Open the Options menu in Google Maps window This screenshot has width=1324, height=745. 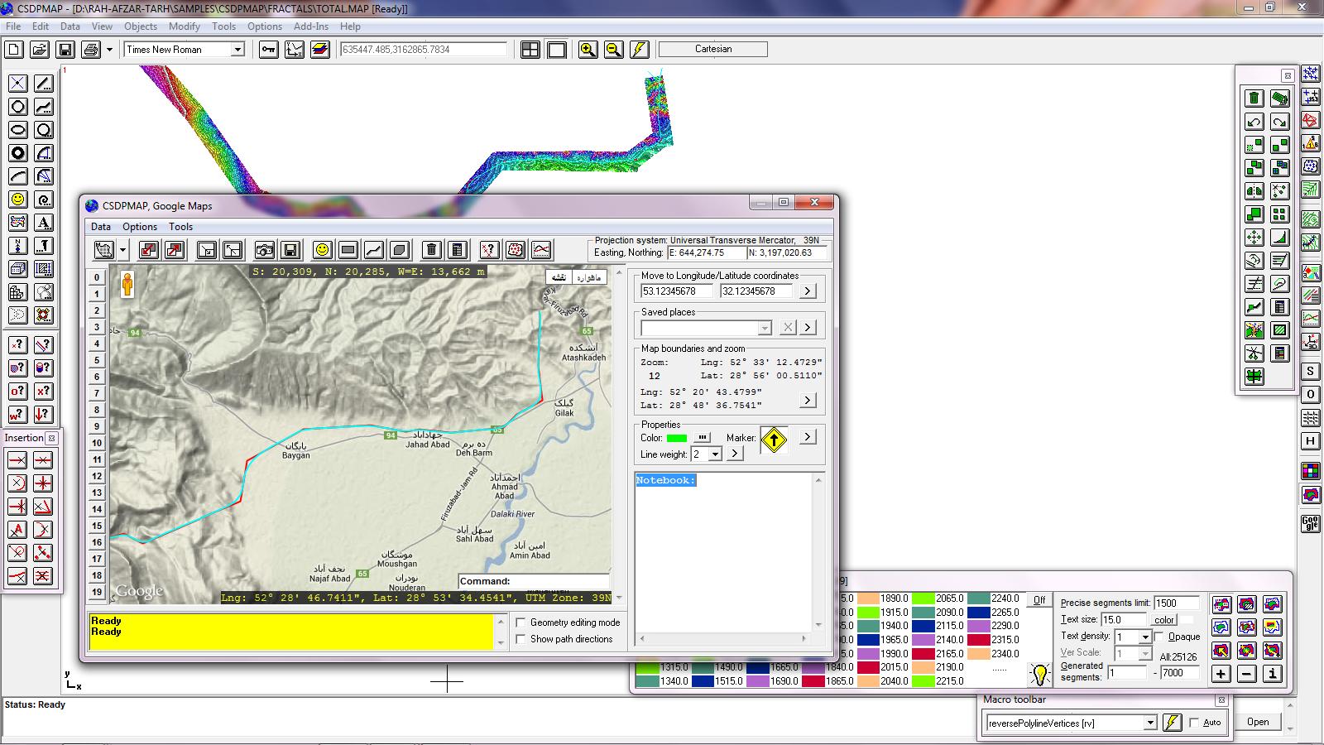click(x=140, y=227)
